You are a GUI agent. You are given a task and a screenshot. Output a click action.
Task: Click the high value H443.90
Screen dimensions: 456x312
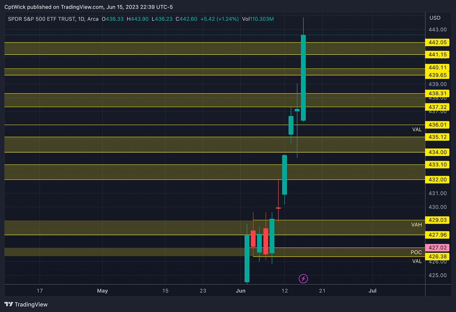pos(137,19)
